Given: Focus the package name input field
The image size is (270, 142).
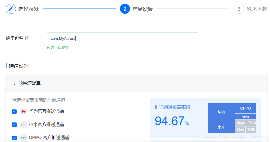Looking at the screenshot, I should click(x=122, y=38).
